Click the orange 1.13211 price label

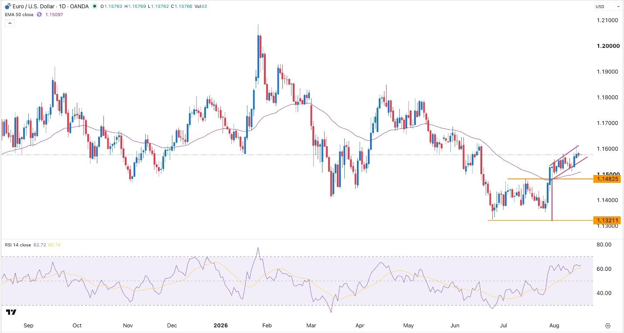point(607,221)
